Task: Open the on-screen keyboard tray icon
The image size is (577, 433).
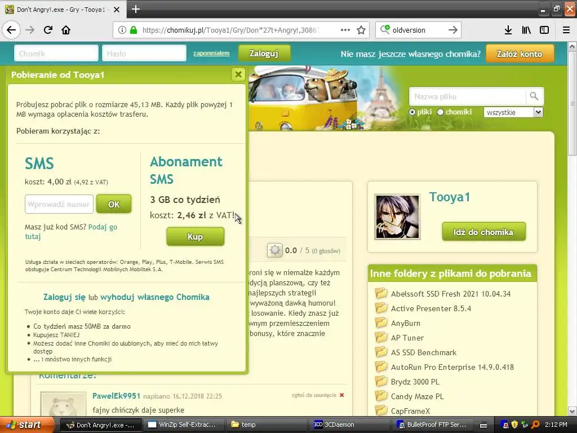Action: (x=483, y=425)
